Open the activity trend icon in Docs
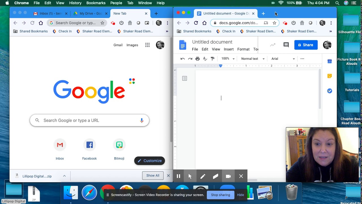362x204 pixels. tap(273, 45)
